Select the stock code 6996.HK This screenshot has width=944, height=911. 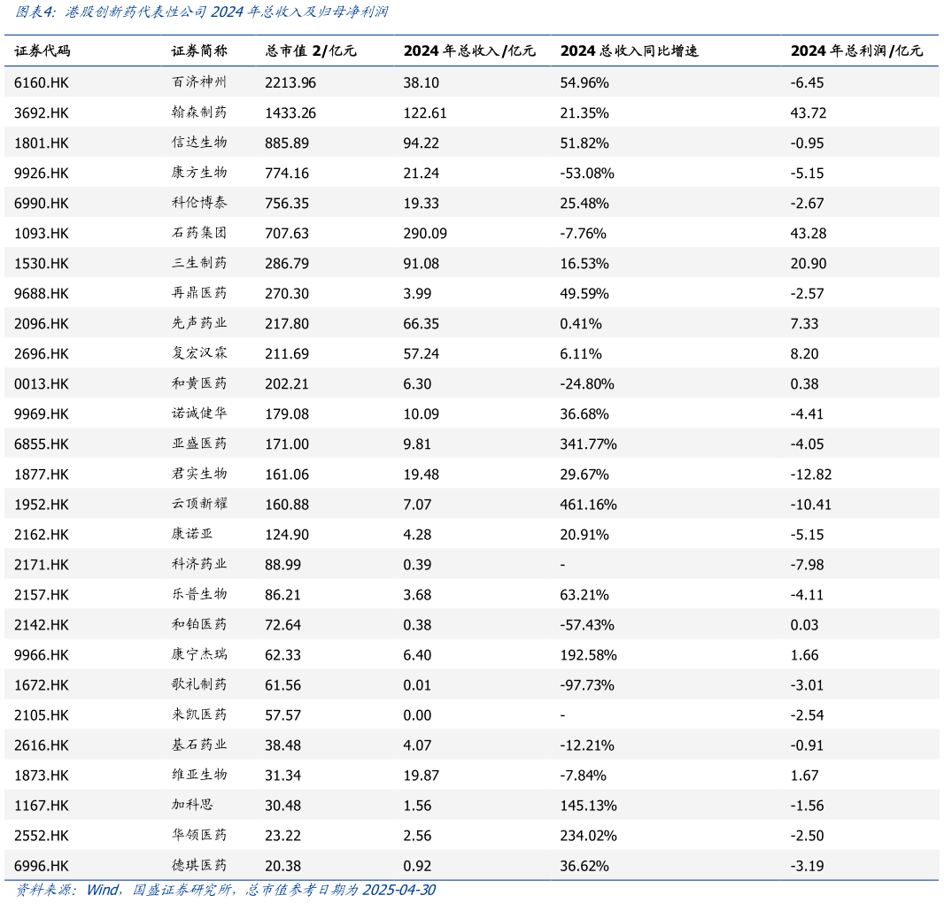tap(41, 865)
